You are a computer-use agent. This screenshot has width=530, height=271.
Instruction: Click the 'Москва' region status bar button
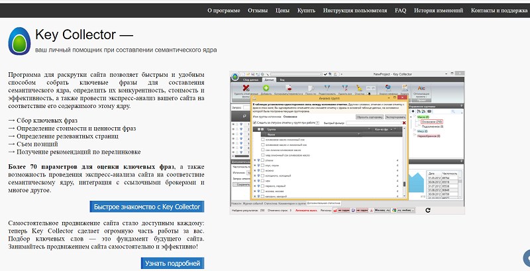point(383,210)
